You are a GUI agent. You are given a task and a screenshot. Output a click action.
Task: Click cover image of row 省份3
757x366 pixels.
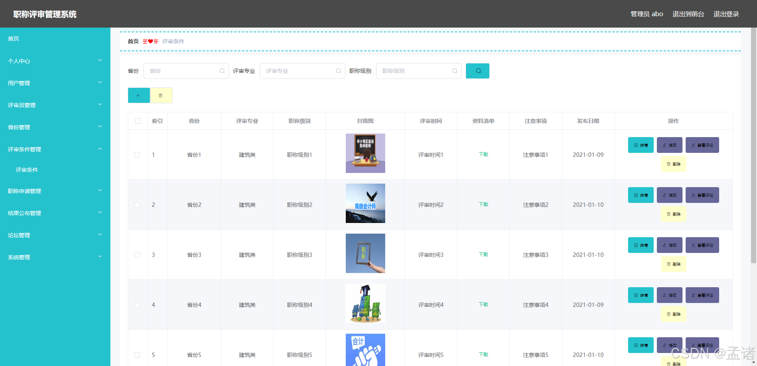pos(365,253)
